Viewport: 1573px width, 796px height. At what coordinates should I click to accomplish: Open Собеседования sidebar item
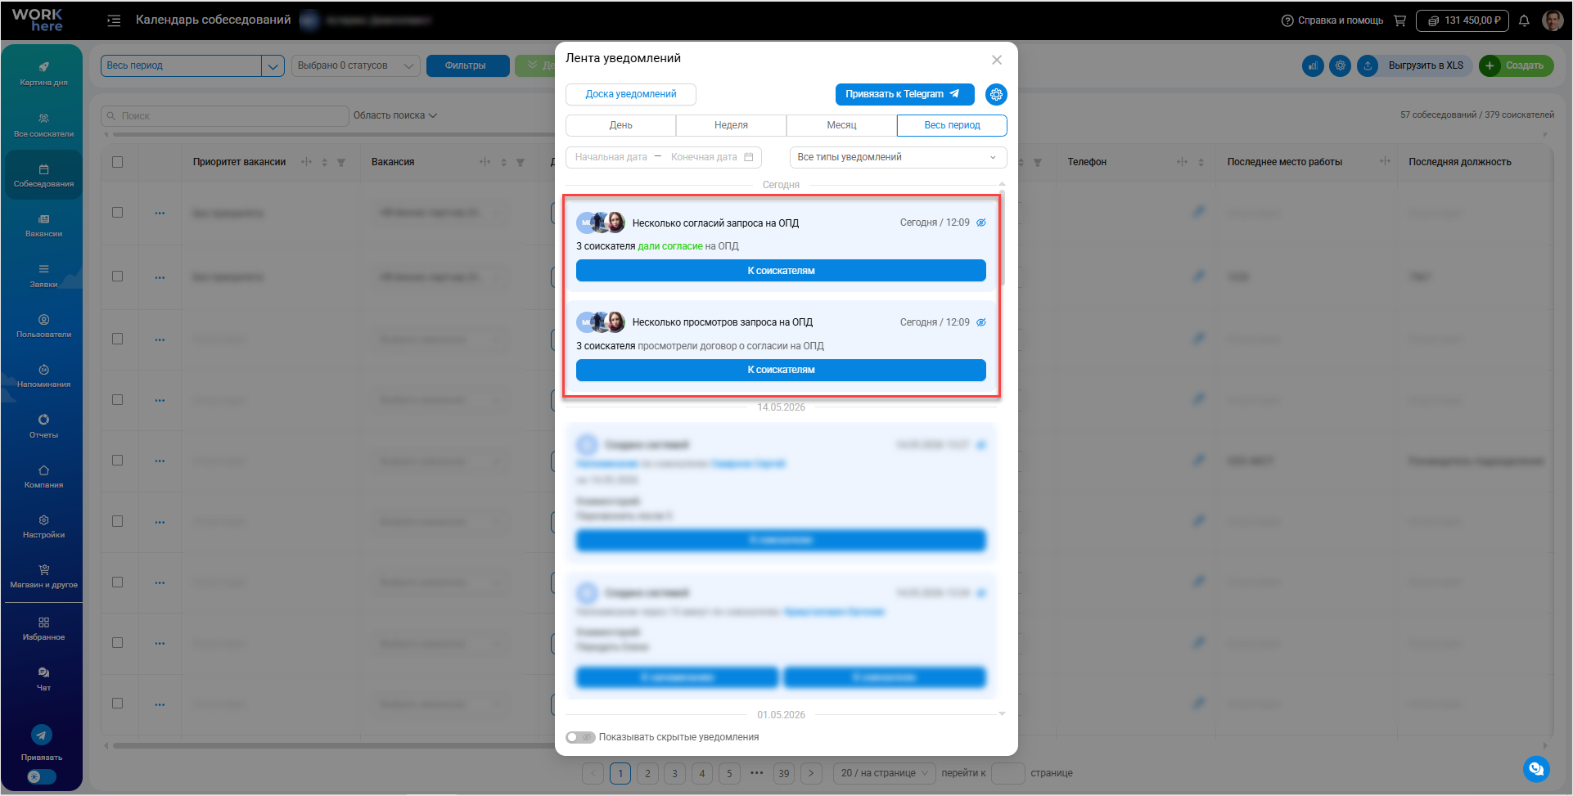click(x=43, y=176)
